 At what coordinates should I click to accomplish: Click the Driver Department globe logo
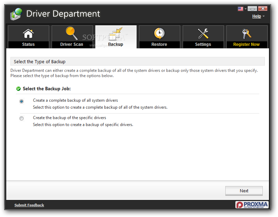point(16,14)
